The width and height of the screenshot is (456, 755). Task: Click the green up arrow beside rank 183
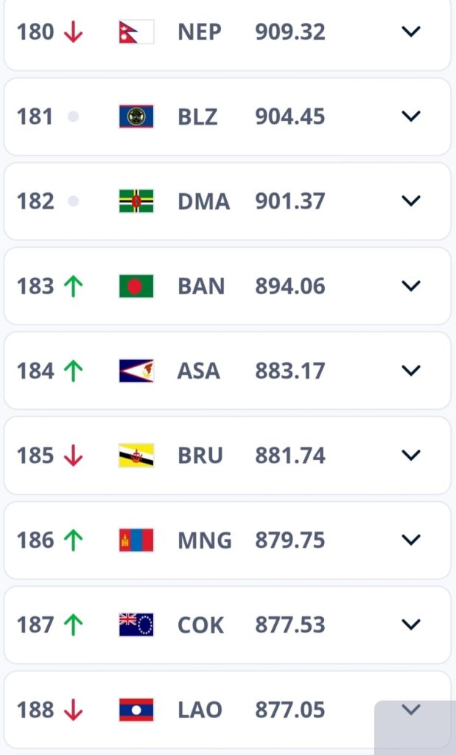pos(73,287)
